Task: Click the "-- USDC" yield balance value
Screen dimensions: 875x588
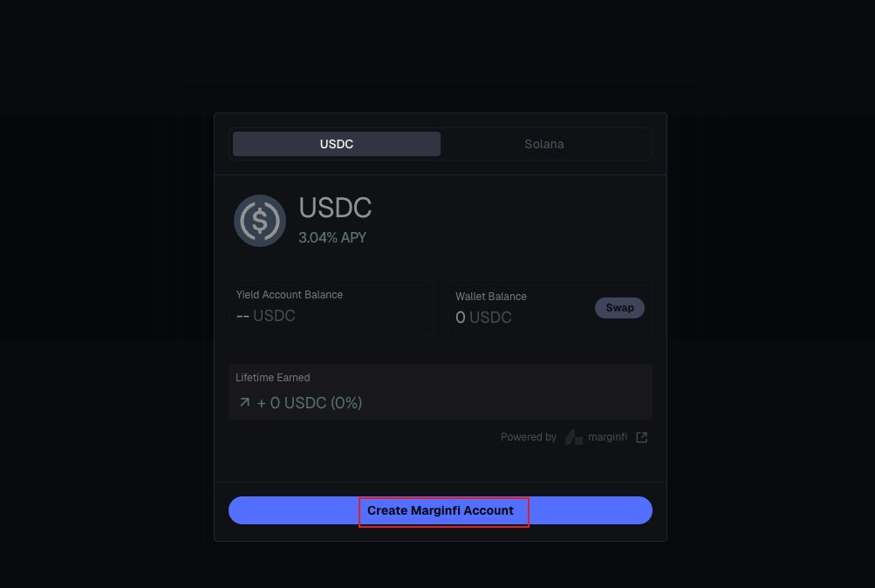Action: click(265, 316)
